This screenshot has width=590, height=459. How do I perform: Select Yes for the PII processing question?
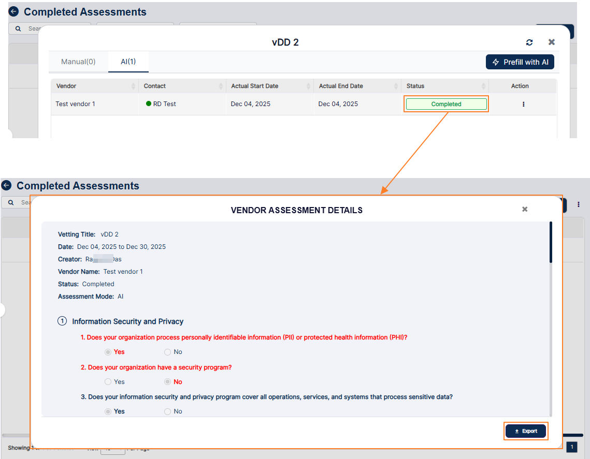[108, 352]
